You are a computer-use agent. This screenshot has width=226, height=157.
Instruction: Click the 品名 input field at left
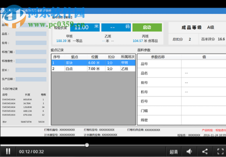coord(31,34)
